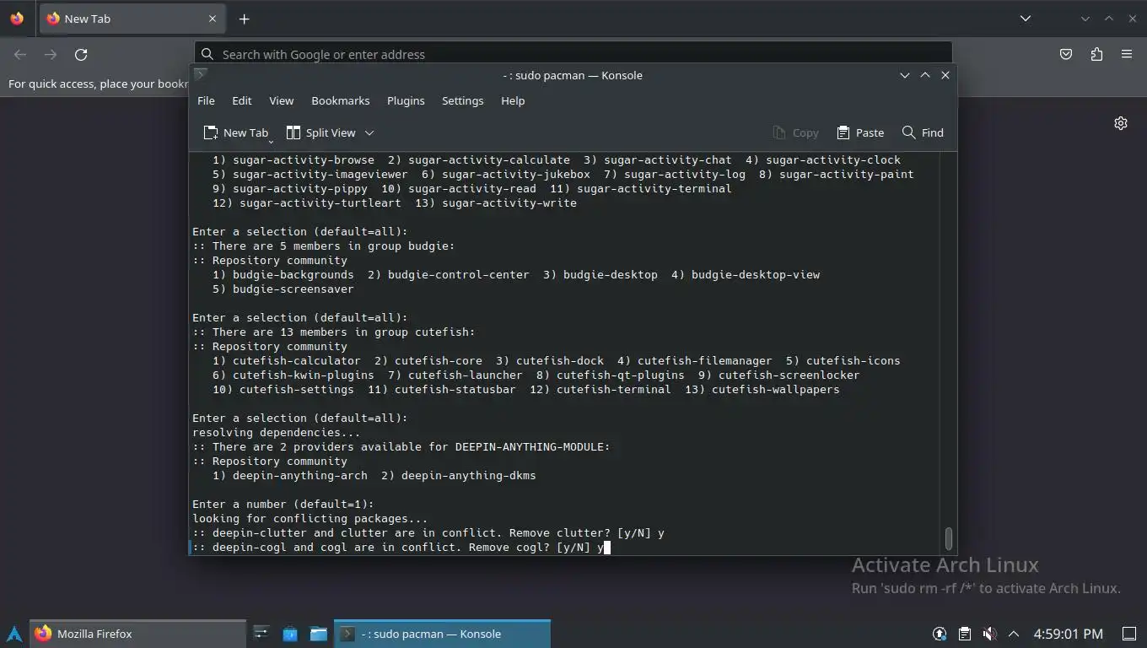
Task: Click 'budgie-backgrounds' in terminal output
Action: pos(293,275)
